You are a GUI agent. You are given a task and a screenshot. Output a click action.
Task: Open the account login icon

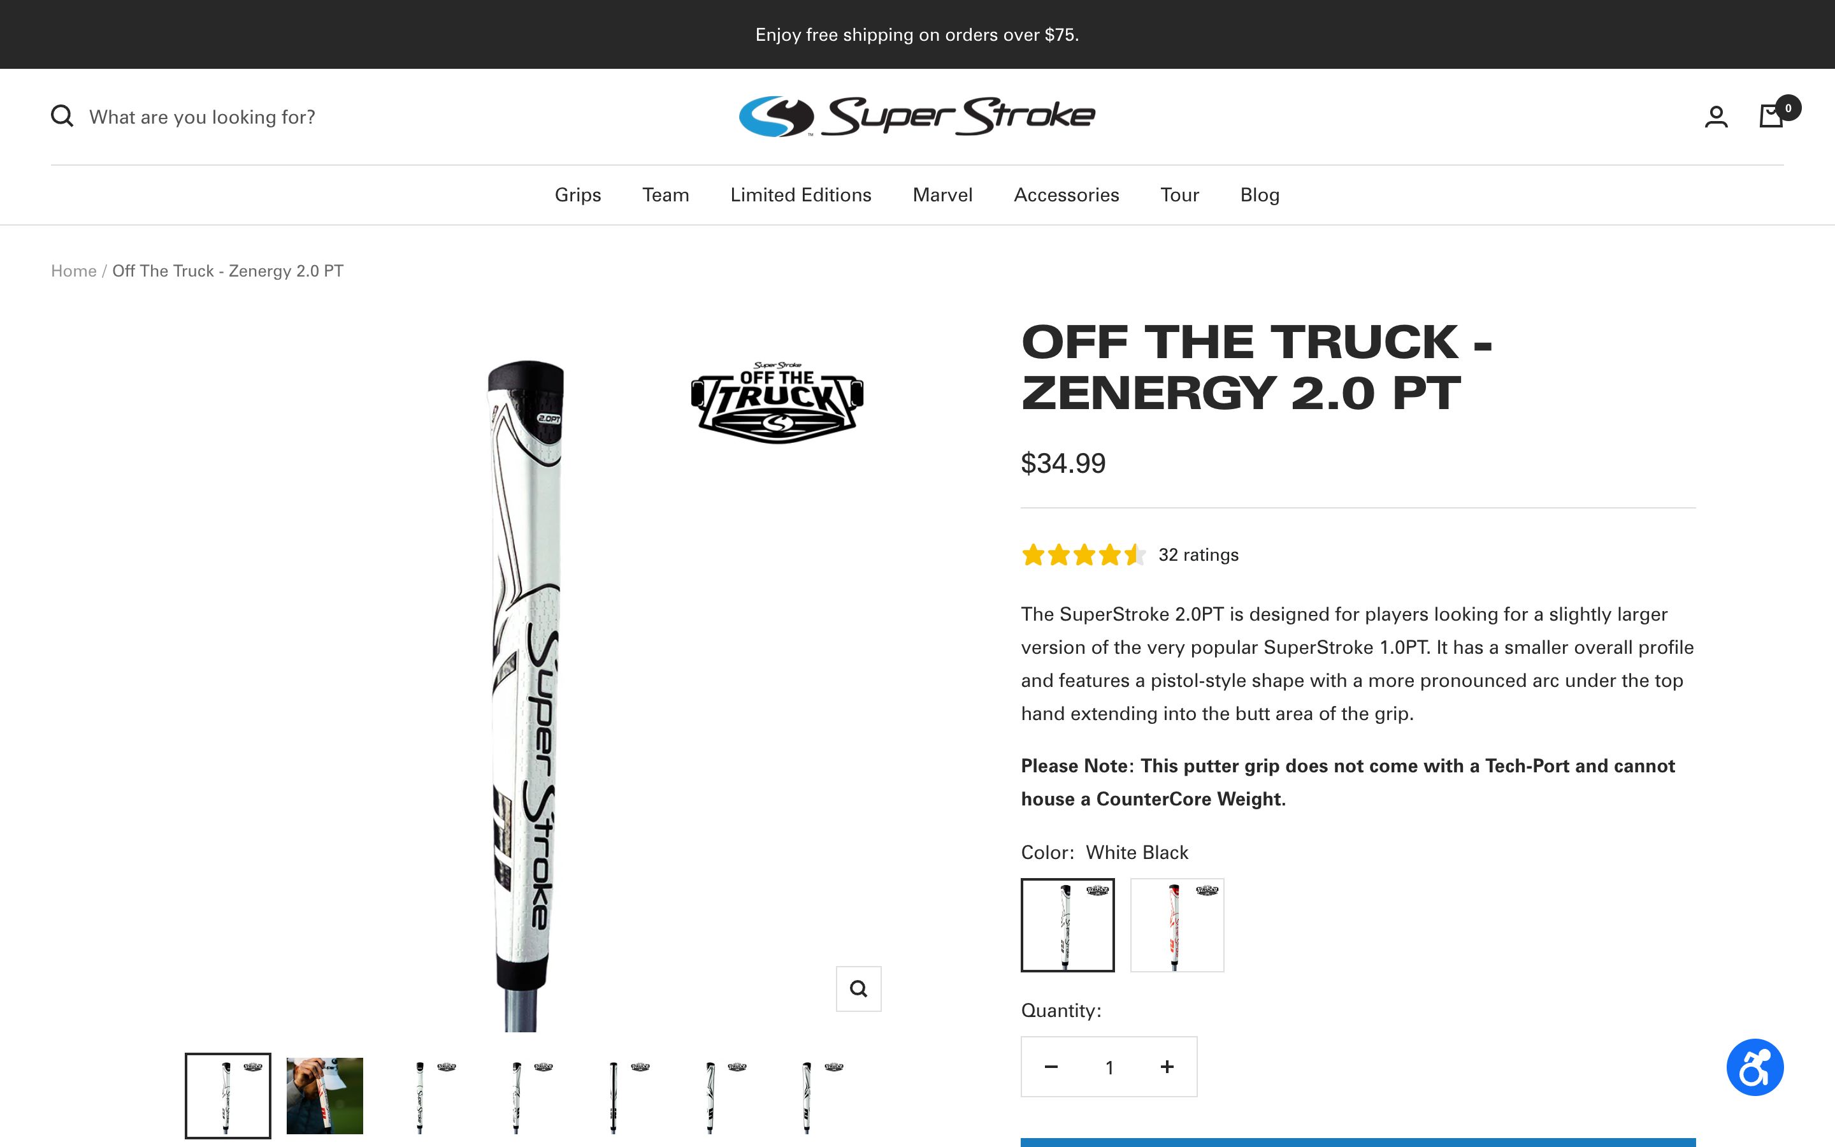pos(1716,117)
